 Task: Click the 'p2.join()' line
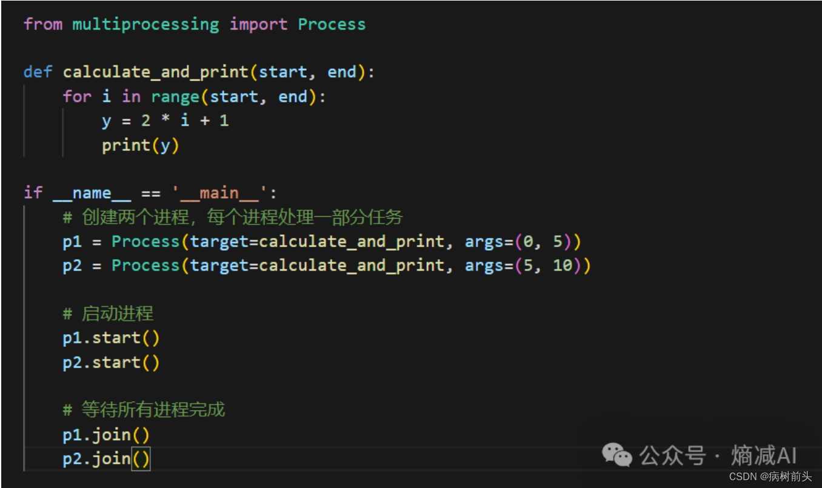click(106, 459)
